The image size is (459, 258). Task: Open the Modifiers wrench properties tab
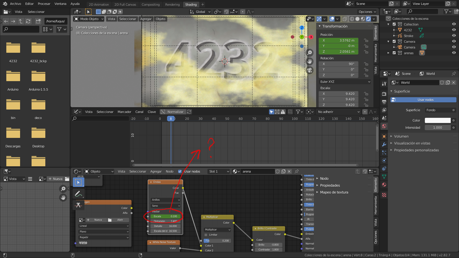384,144
